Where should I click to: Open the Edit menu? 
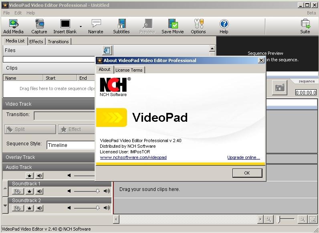click(x=18, y=13)
